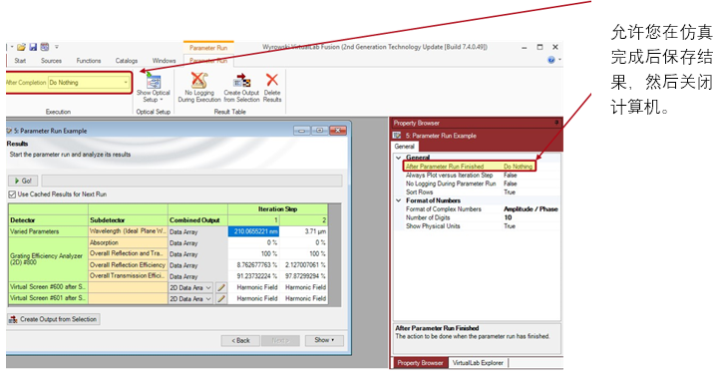Click pencil edit icon for Virtual Screen #600
Screen dimensions: 714x379
[220, 287]
